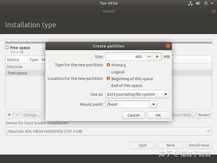Close the Create partition dialog
Viewport: 217px width, 163px height.
[168, 46]
